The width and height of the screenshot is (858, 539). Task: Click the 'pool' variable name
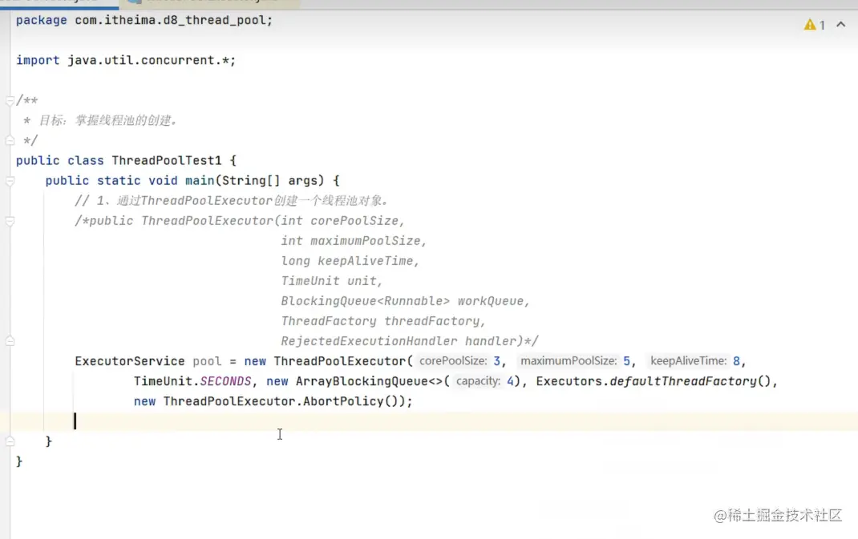[207, 361]
